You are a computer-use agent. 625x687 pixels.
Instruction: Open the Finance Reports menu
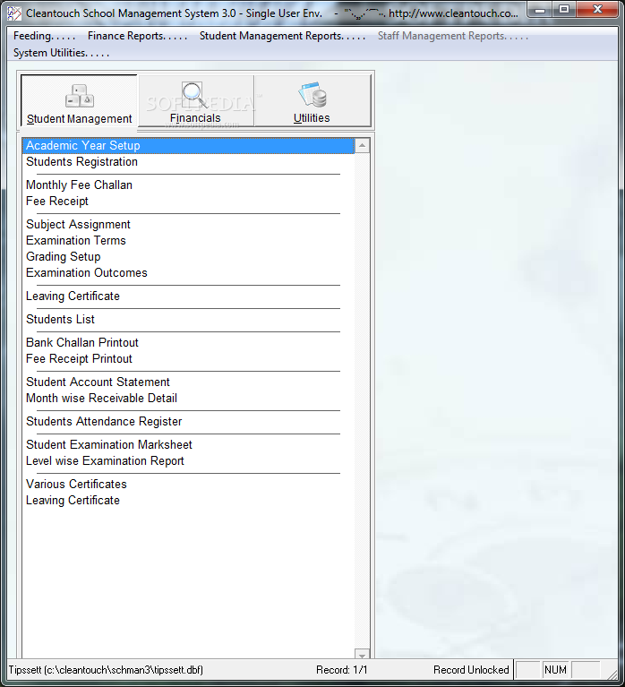coord(137,36)
